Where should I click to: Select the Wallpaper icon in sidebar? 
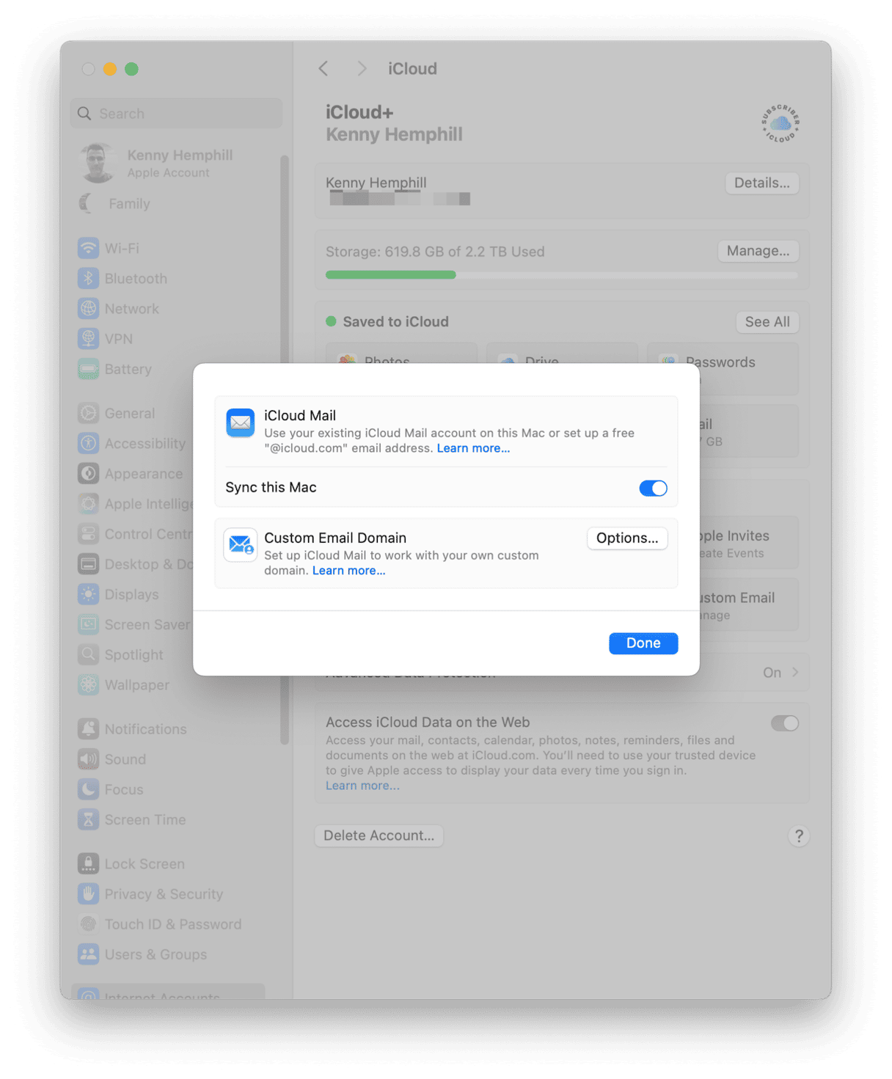(88, 685)
